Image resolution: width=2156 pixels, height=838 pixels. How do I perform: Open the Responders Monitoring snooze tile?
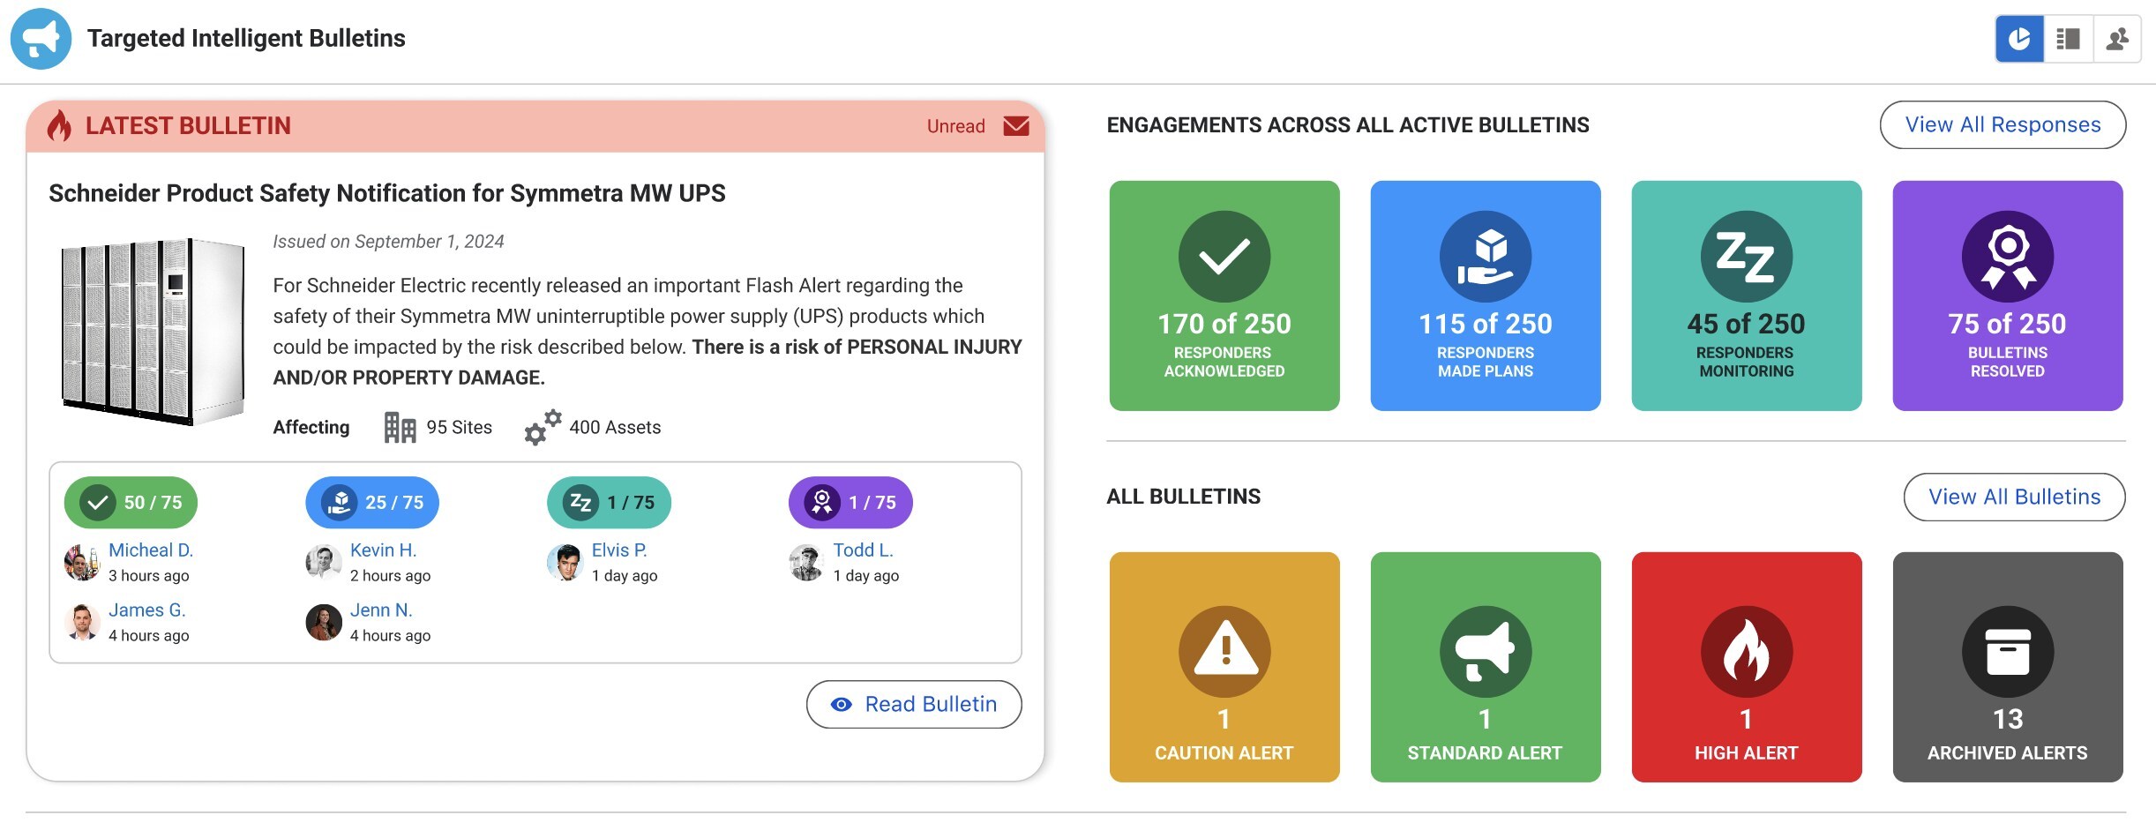(x=1746, y=296)
